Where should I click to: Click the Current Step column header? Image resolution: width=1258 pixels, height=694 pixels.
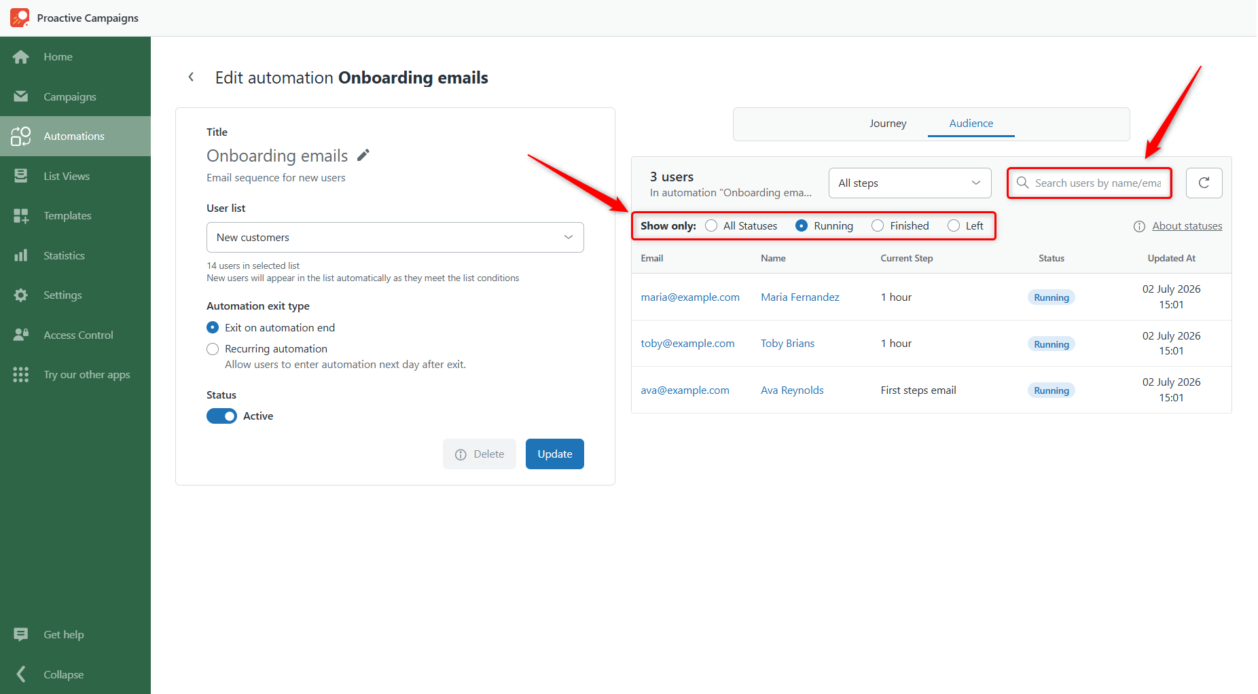click(906, 259)
